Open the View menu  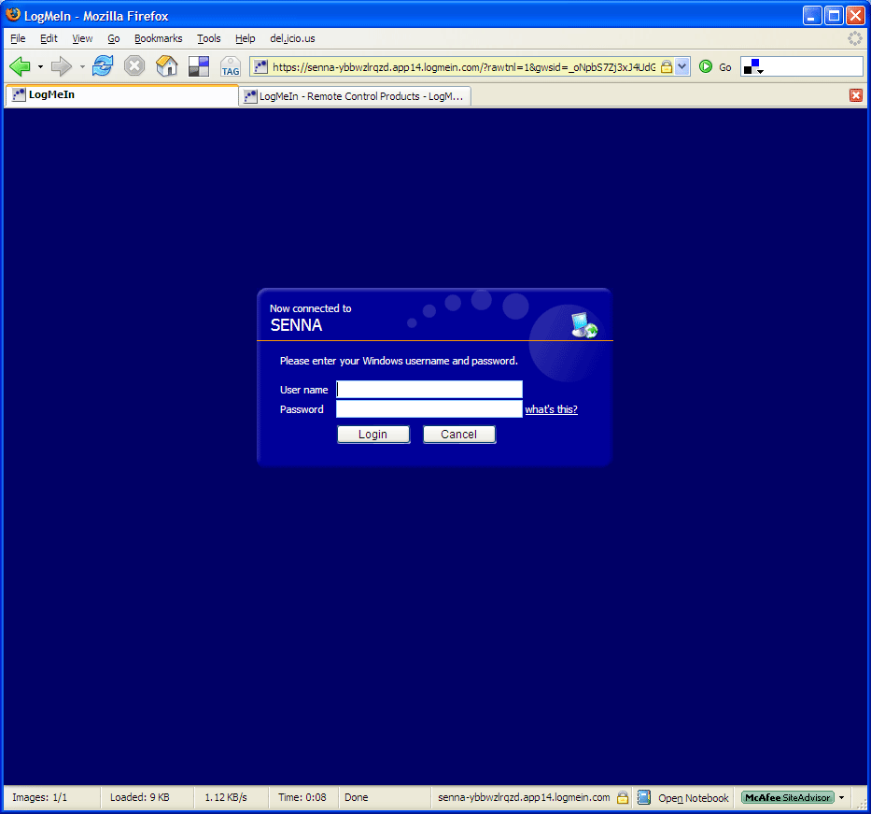pos(82,38)
